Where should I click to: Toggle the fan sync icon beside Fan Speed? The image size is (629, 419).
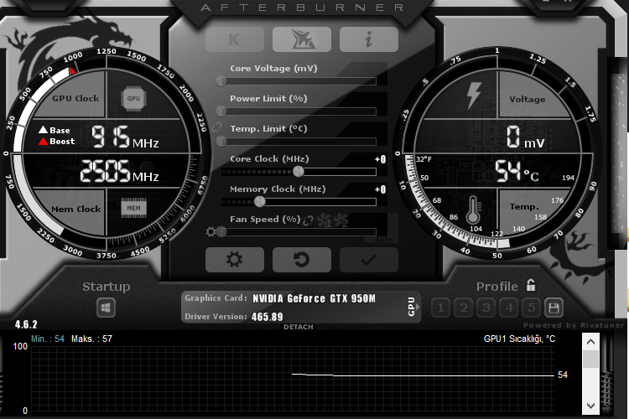[308, 220]
